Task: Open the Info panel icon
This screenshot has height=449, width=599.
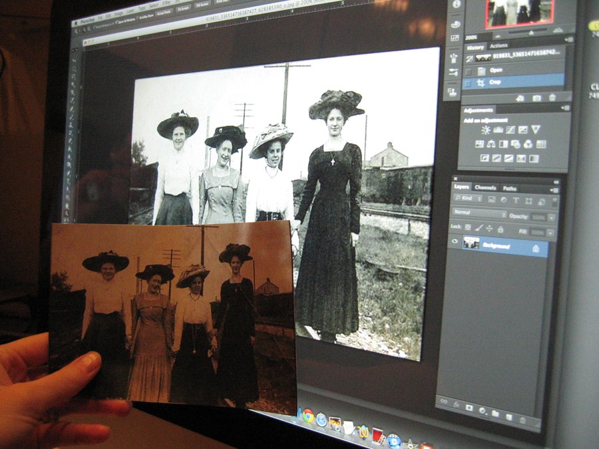Action: (x=456, y=5)
